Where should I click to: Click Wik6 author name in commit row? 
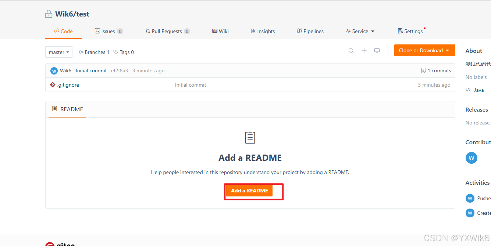(x=66, y=70)
